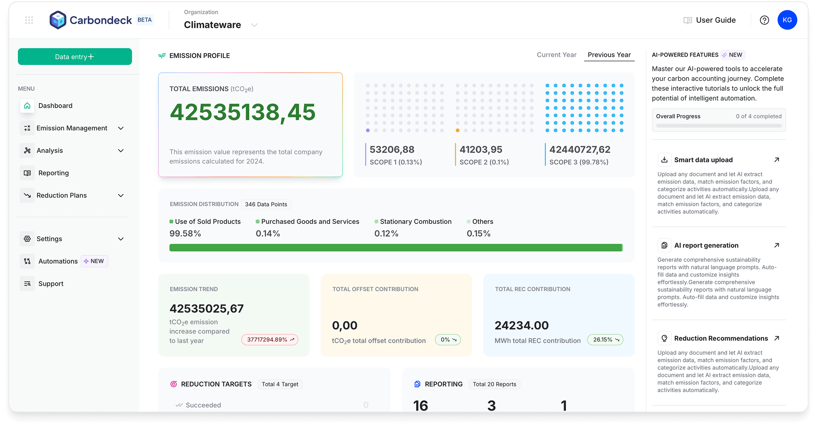Viewport: 817px width, 428px height.
Task: Click the Carbondeck cube logo
Action: 58,20
